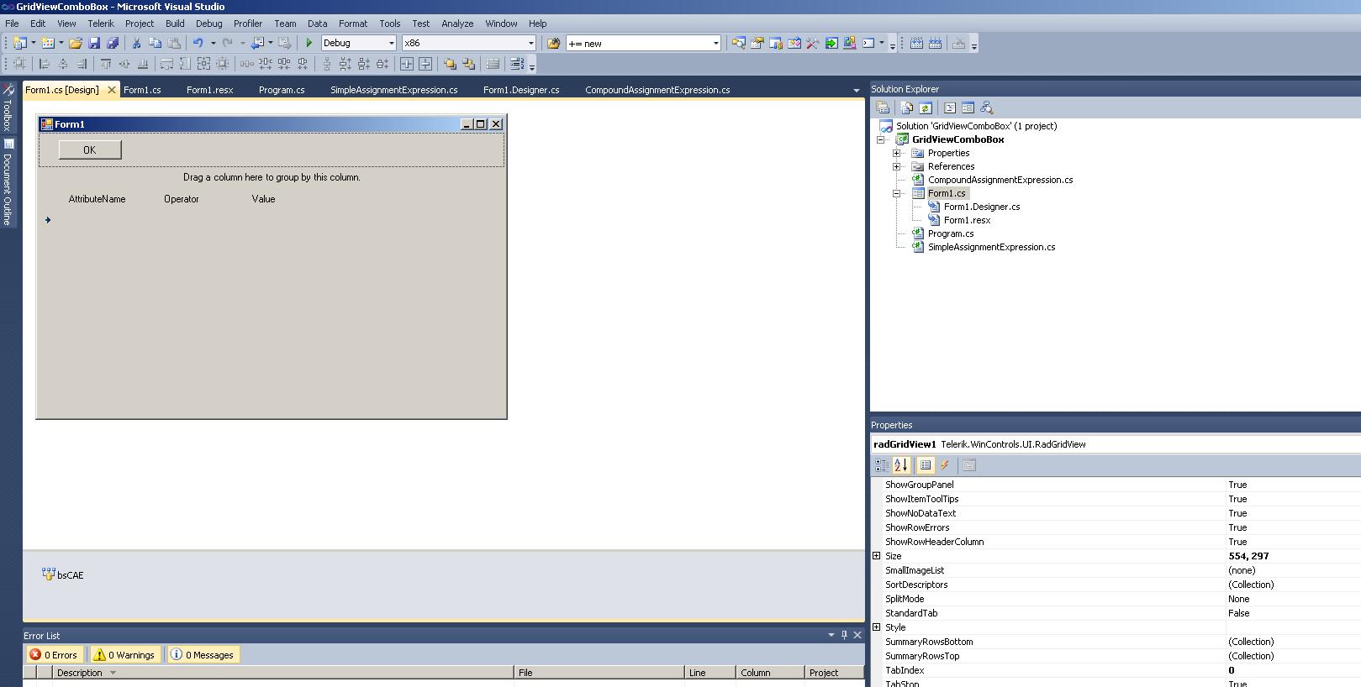The width and height of the screenshot is (1361, 687).
Task: Open the Document Outline side tab
Action: point(8,182)
